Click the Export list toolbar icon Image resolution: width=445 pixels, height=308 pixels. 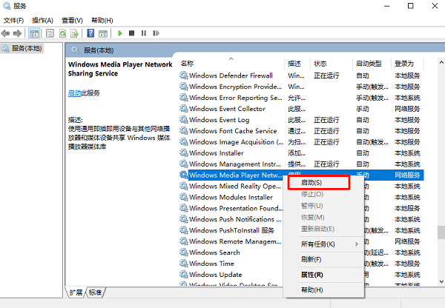tap(75, 33)
